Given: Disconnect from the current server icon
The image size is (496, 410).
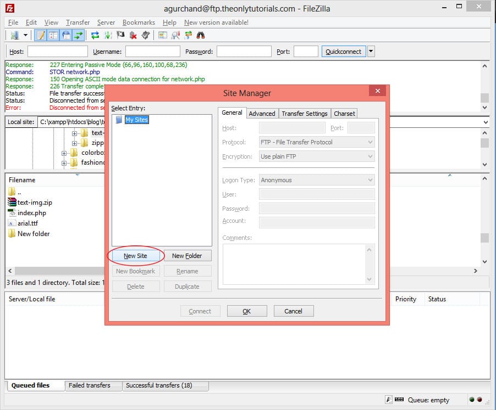Looking at the screenshot, I should pos(133,35).
